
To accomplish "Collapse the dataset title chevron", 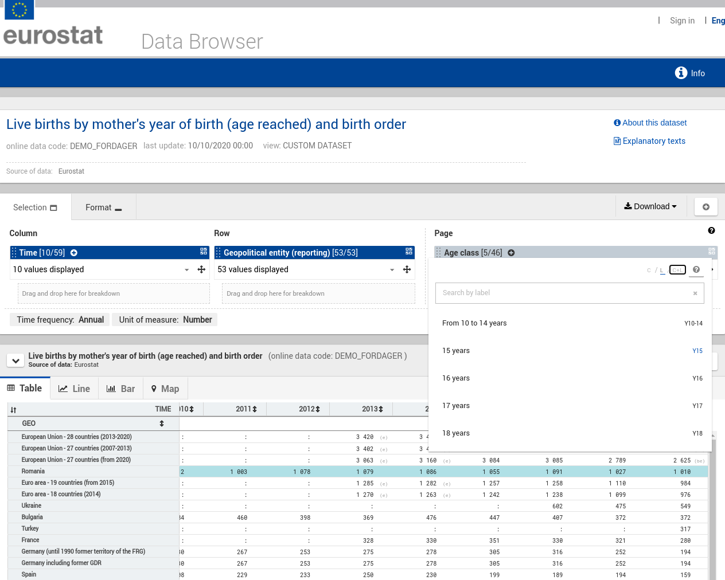I will [15, 361].
